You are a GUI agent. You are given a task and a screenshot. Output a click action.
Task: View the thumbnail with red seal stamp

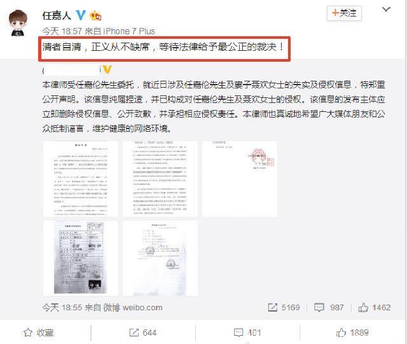pyautogui.click(x=240, y=179)
